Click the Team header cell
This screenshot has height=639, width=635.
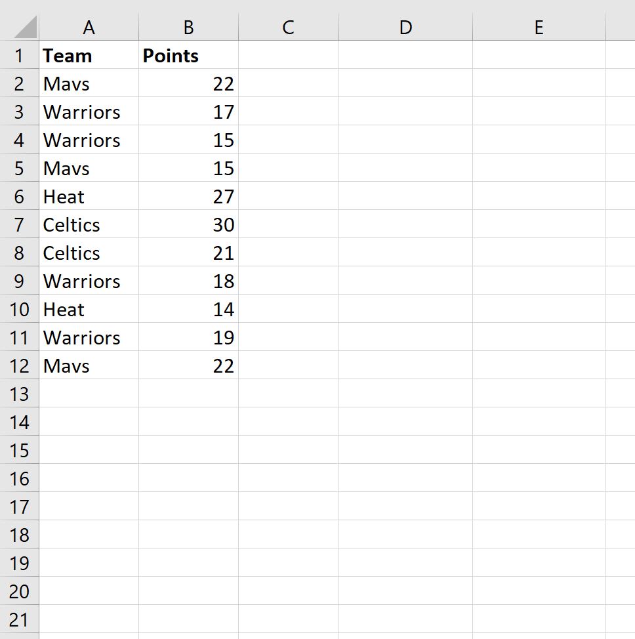click(89, 55)
